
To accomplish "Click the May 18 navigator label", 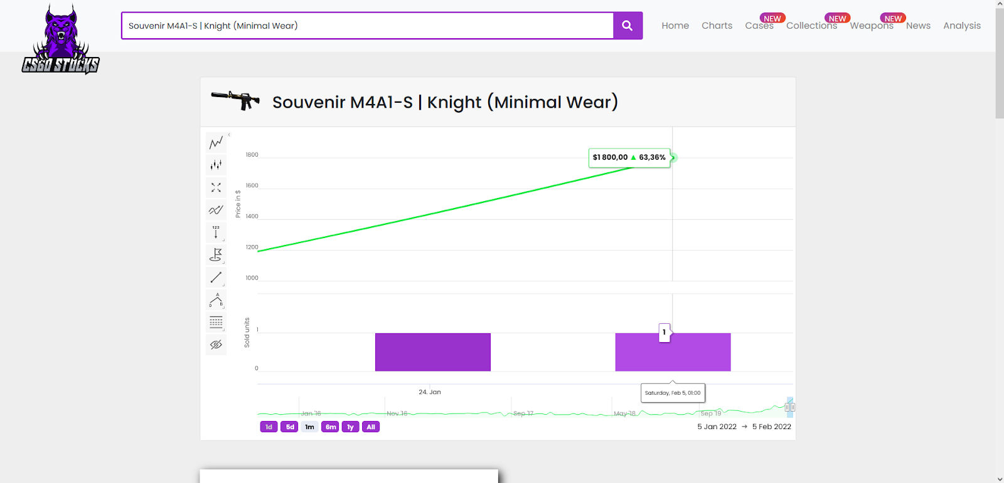I will tap(624, 413).
